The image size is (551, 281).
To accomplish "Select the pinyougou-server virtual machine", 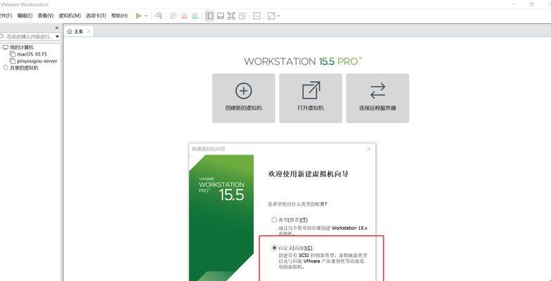I will pyautogui.click(x=37, y=60).
